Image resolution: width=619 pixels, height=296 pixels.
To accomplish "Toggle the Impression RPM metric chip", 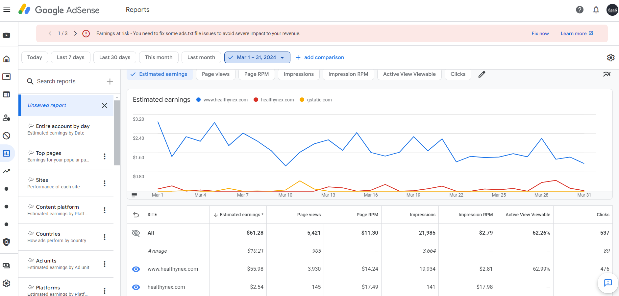I will pos(348,74).
